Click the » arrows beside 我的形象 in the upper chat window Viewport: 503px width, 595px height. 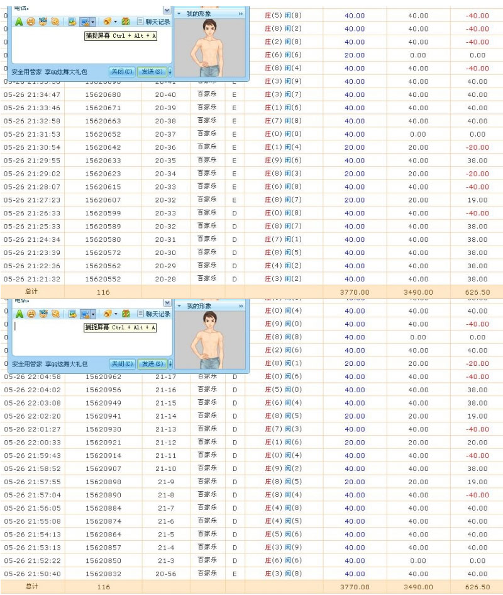coord(241,14)
